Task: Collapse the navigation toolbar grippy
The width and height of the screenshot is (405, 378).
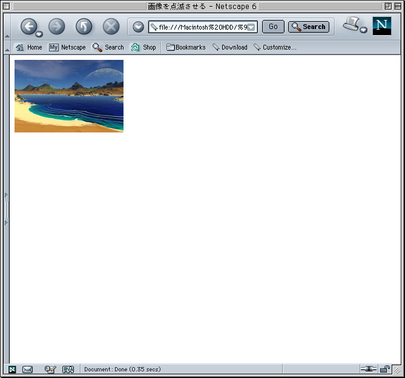Action: click(7, 27)
